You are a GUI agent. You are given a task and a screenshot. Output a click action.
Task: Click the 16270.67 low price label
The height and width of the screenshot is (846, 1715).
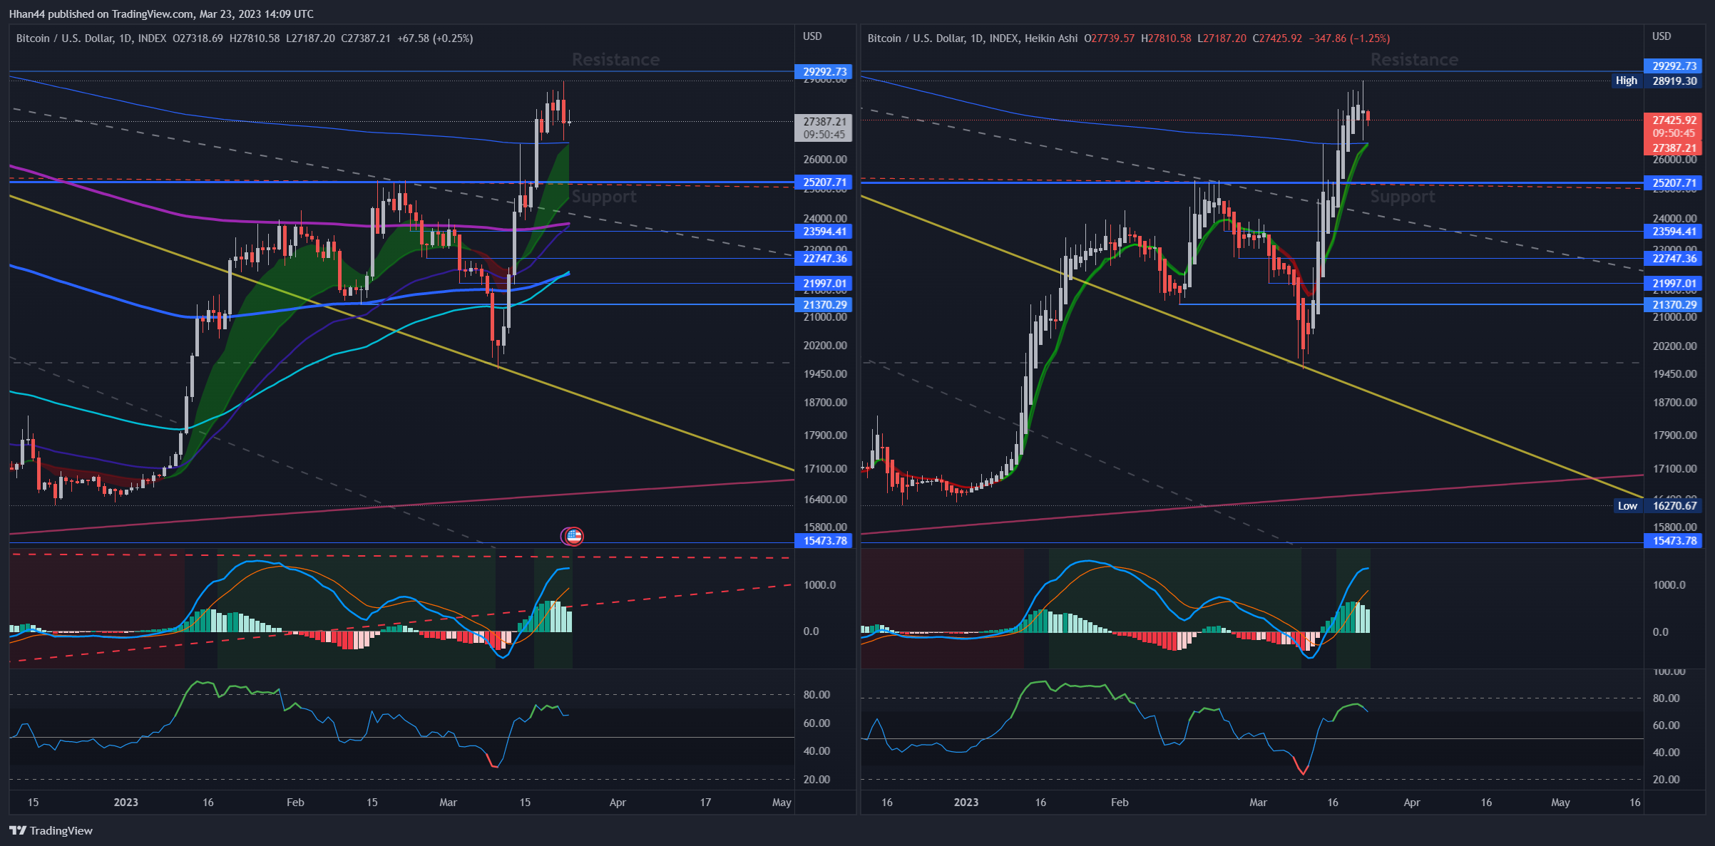(1674, 505)
